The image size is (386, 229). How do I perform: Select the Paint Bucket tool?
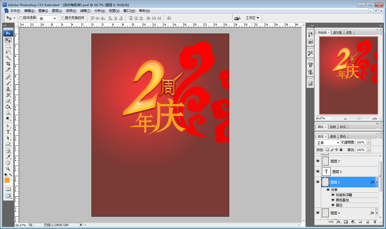tap(8, 107)
